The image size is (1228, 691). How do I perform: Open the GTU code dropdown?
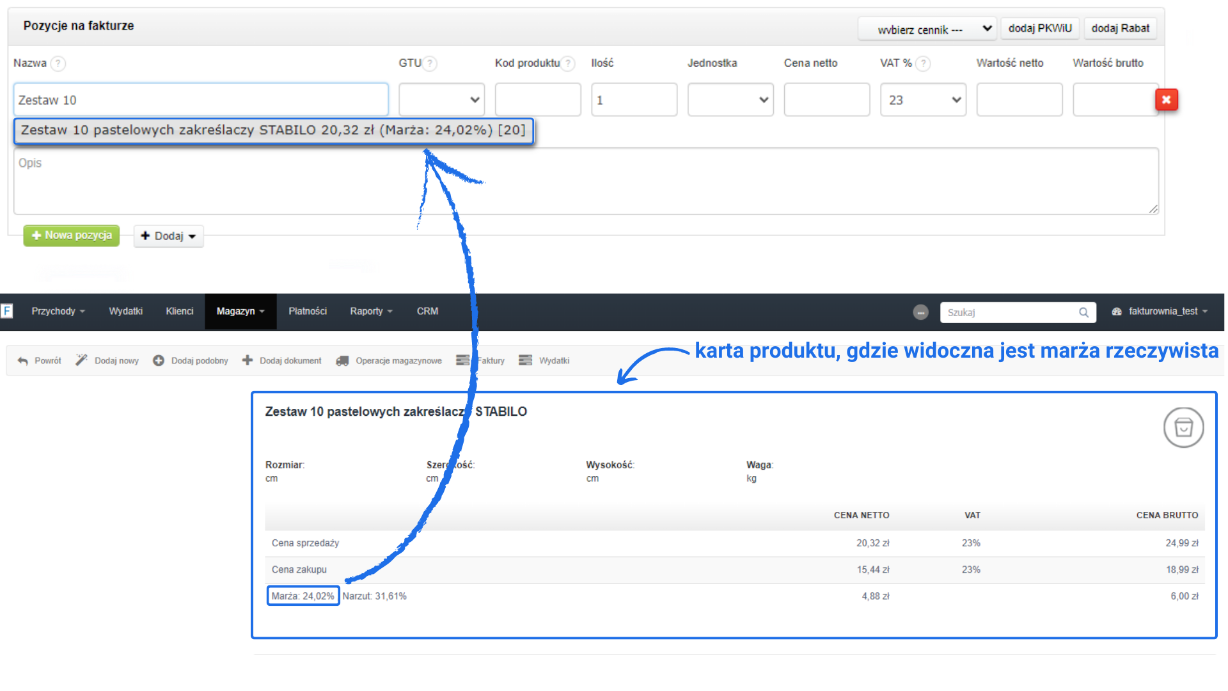(441, 100)
